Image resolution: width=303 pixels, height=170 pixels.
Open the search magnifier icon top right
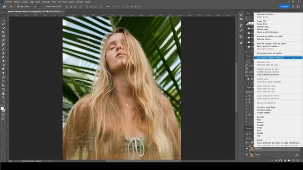(x=294, y=7)
